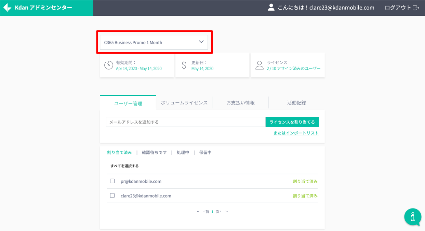Open the お支払い情報 tab
The image size is (425, 231).
point(240,103)
